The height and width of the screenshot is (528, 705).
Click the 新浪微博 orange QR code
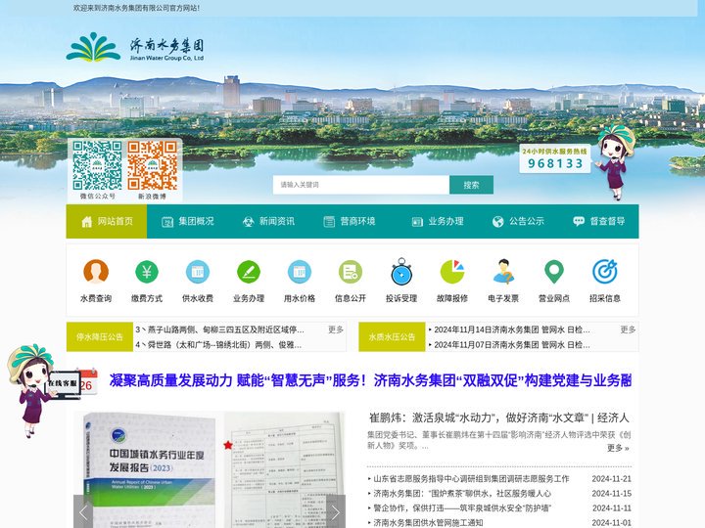tap(153, 165)
